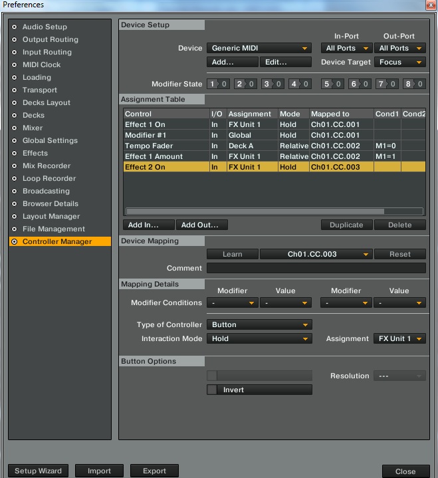
Task: Duplicate the selected assignment
Action: pos(346,225)
